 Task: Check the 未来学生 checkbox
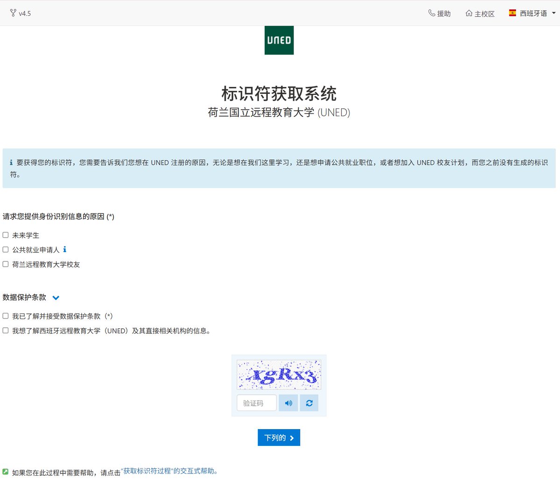tap(6, 235)
